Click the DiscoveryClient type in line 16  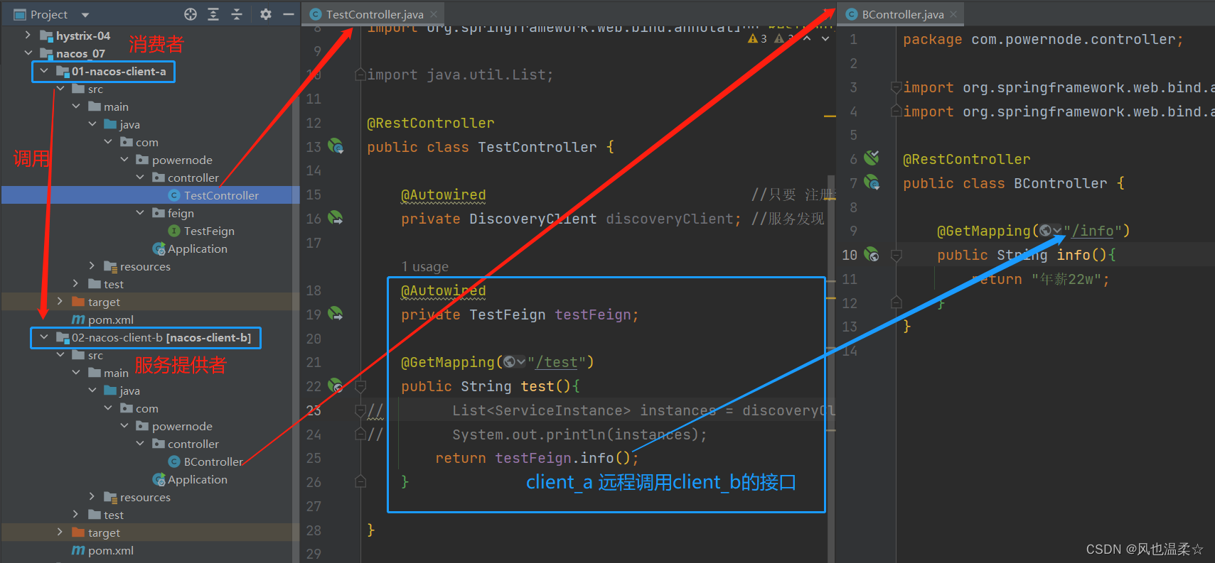coord(533,219)
